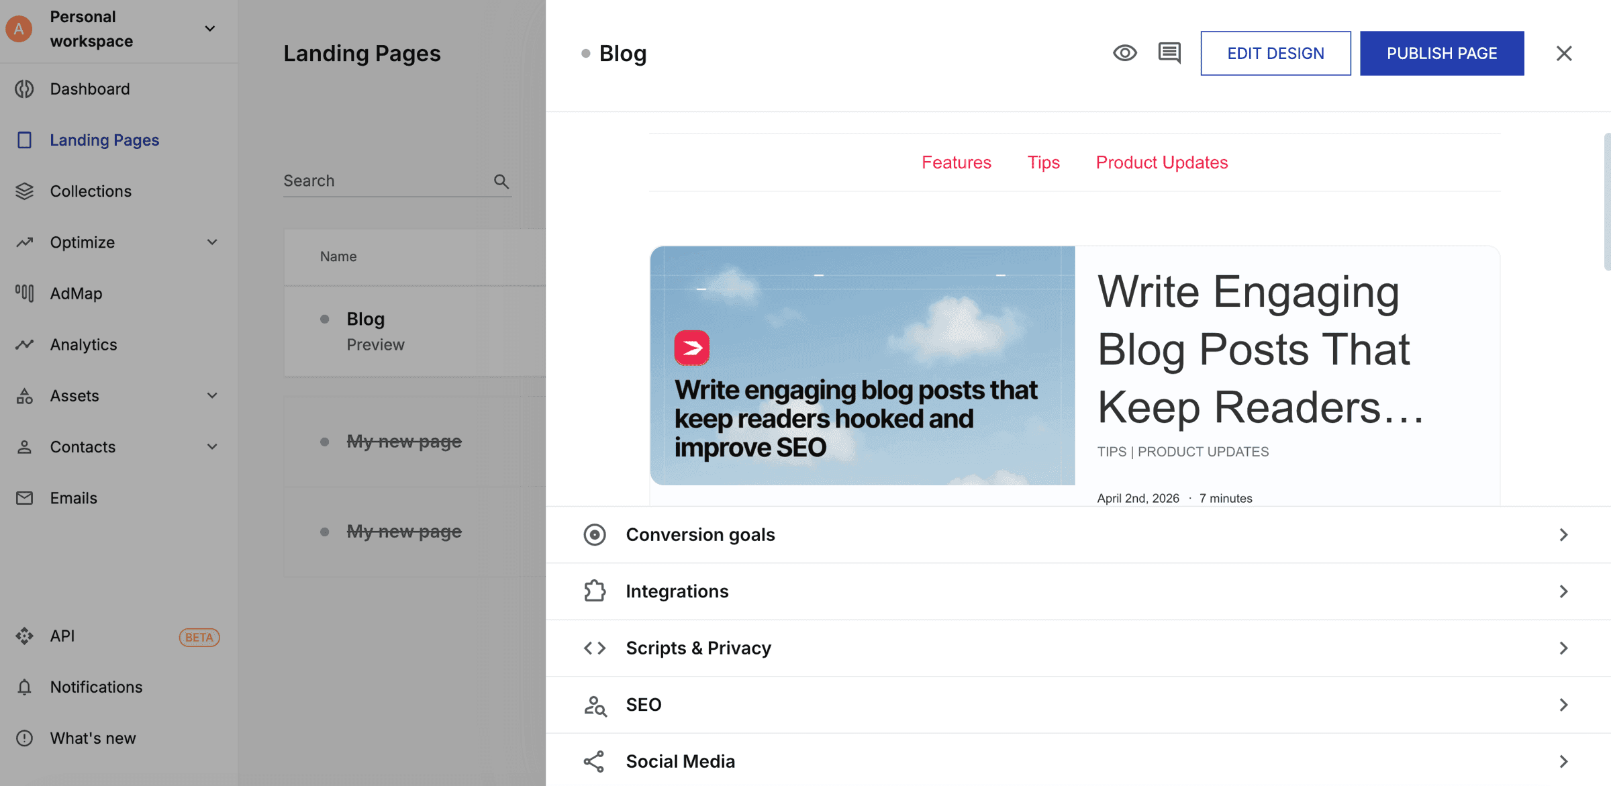This screenshot has width=1611, height=786.
Task: Click the Social Media share icon
Action: pos(595,762)
